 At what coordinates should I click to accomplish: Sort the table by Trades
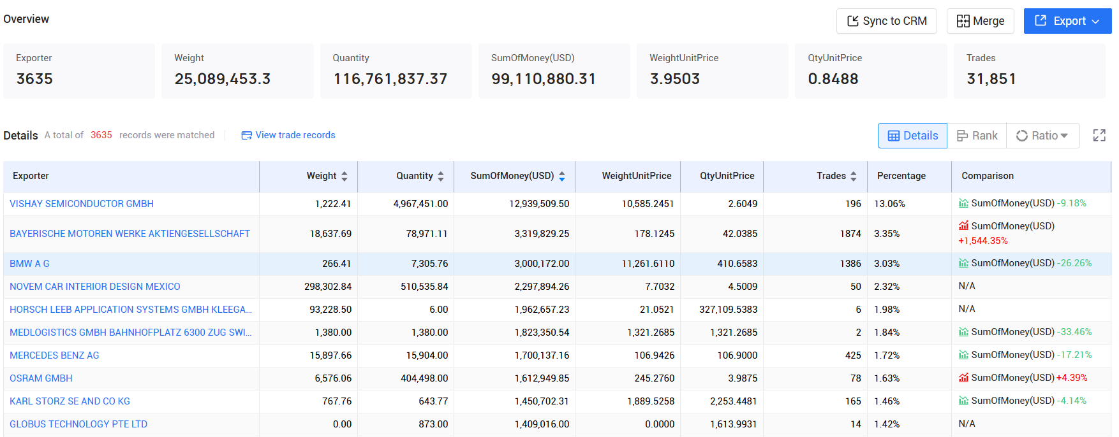[854, 176]
